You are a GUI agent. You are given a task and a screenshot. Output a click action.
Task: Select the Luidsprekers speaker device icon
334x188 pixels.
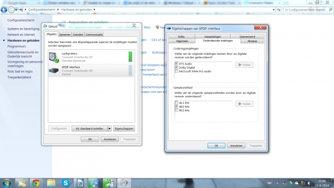[x=53, y=57]
